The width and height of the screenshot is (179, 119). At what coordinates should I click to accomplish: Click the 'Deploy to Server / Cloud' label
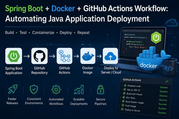tap(111, 70)
